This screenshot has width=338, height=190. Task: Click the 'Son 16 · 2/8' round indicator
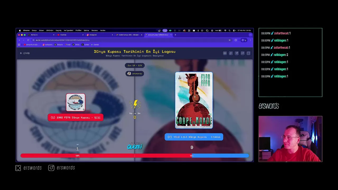click(135, 65)
